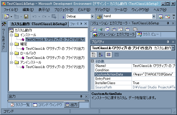Click the find text box containing 'hand'
This screenshot has height=115, width=177.
[128, 16]
